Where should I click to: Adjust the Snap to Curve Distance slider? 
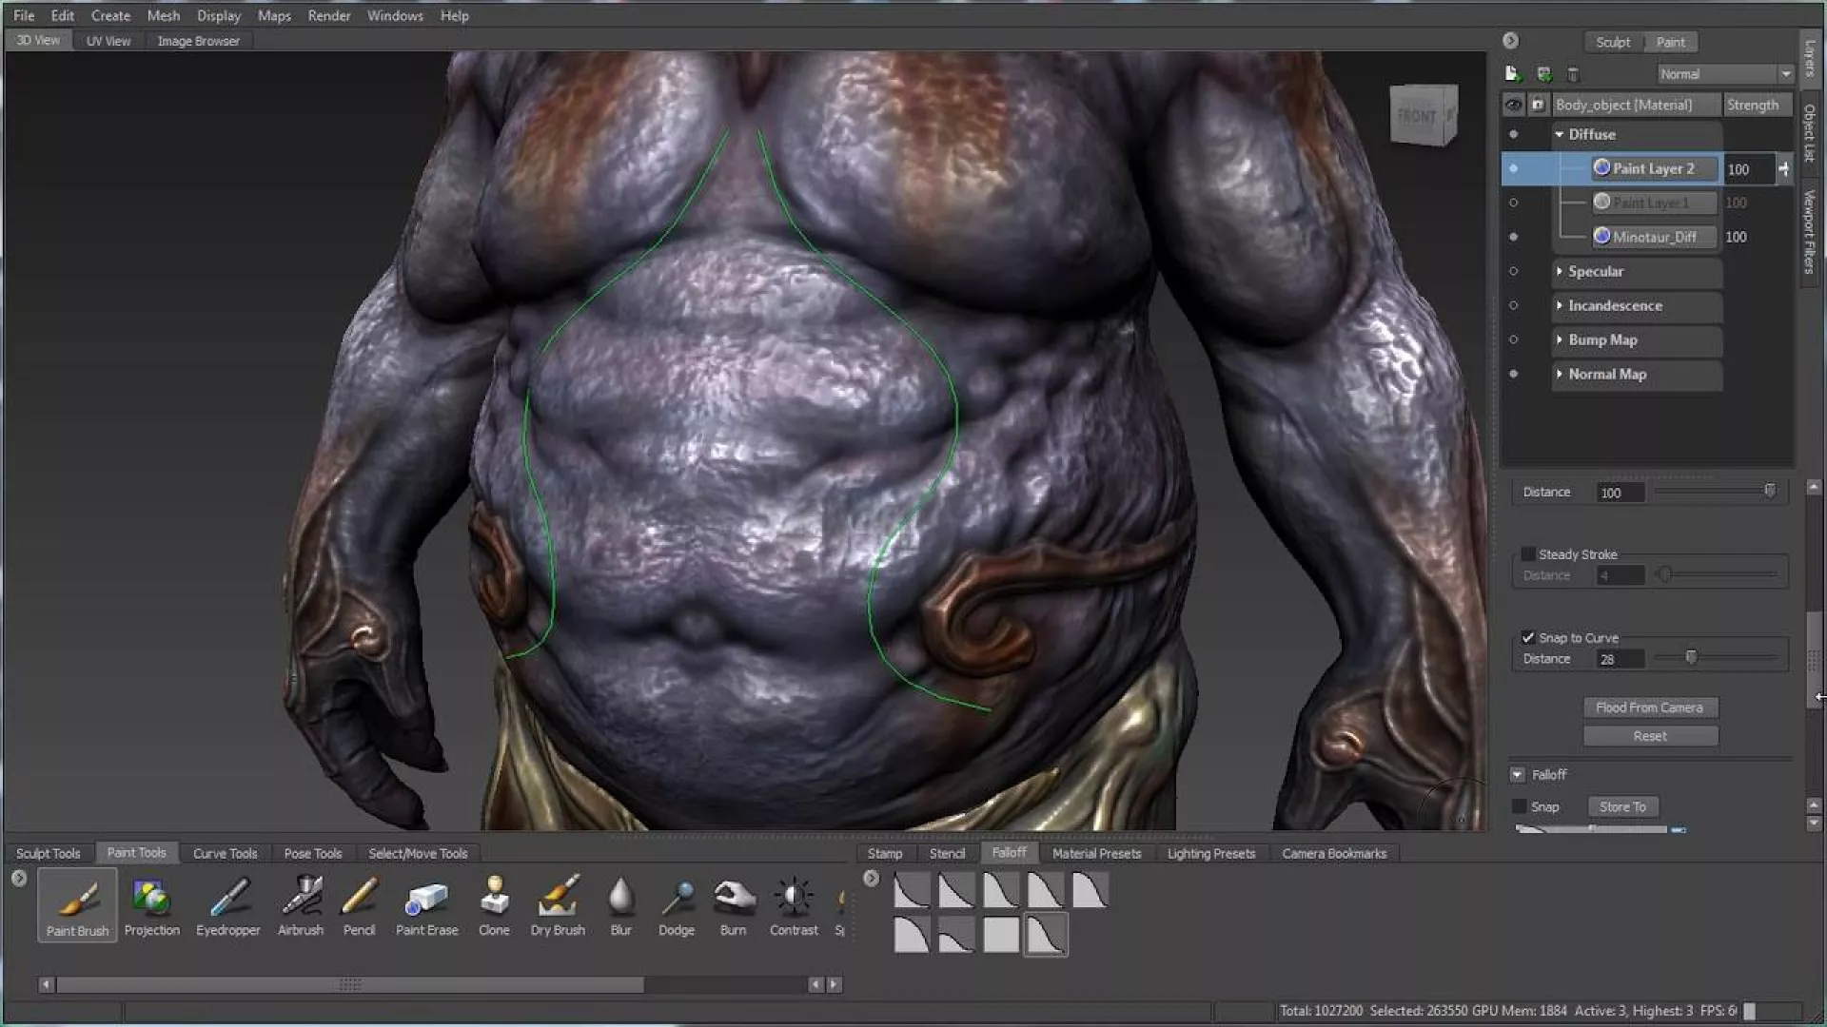coord(1691,657)
